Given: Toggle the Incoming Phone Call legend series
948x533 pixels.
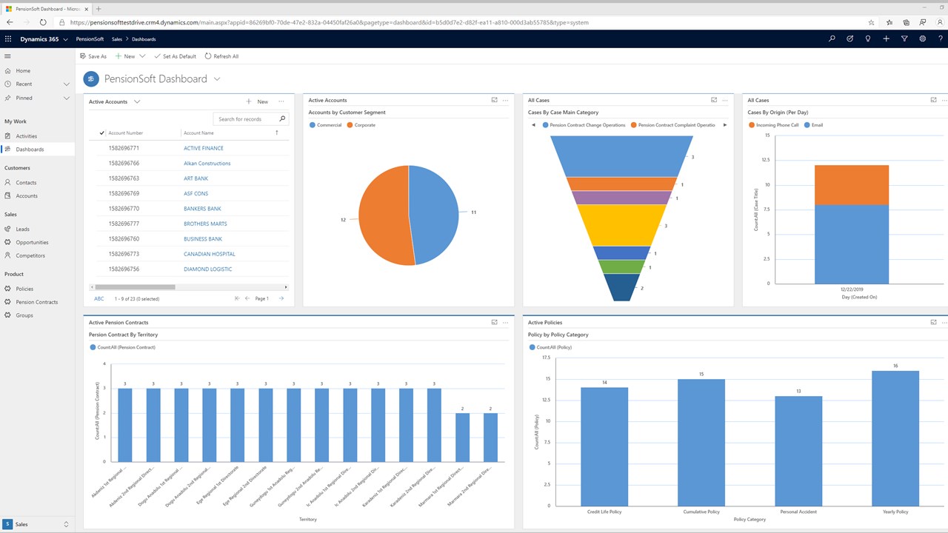Looking at the screenshot, I should click(774, 125).
